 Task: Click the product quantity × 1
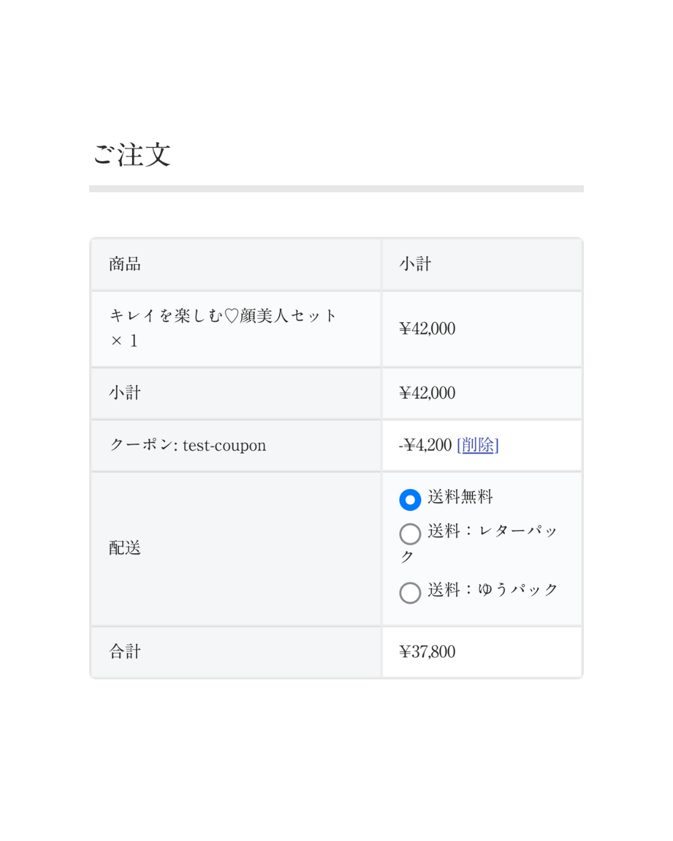tap(124, 341)
